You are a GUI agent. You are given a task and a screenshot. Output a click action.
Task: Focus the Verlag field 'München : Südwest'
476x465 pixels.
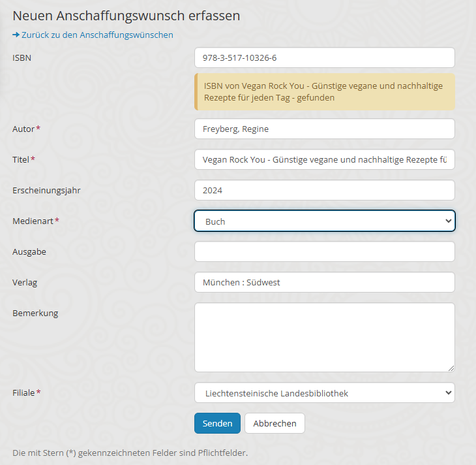pyautogui.click(x=324, y=282)
